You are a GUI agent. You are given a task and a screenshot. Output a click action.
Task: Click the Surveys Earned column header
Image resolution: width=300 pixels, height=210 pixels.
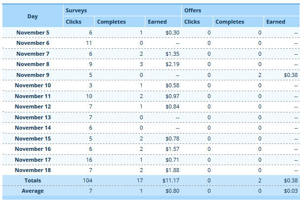click(157, 22)
